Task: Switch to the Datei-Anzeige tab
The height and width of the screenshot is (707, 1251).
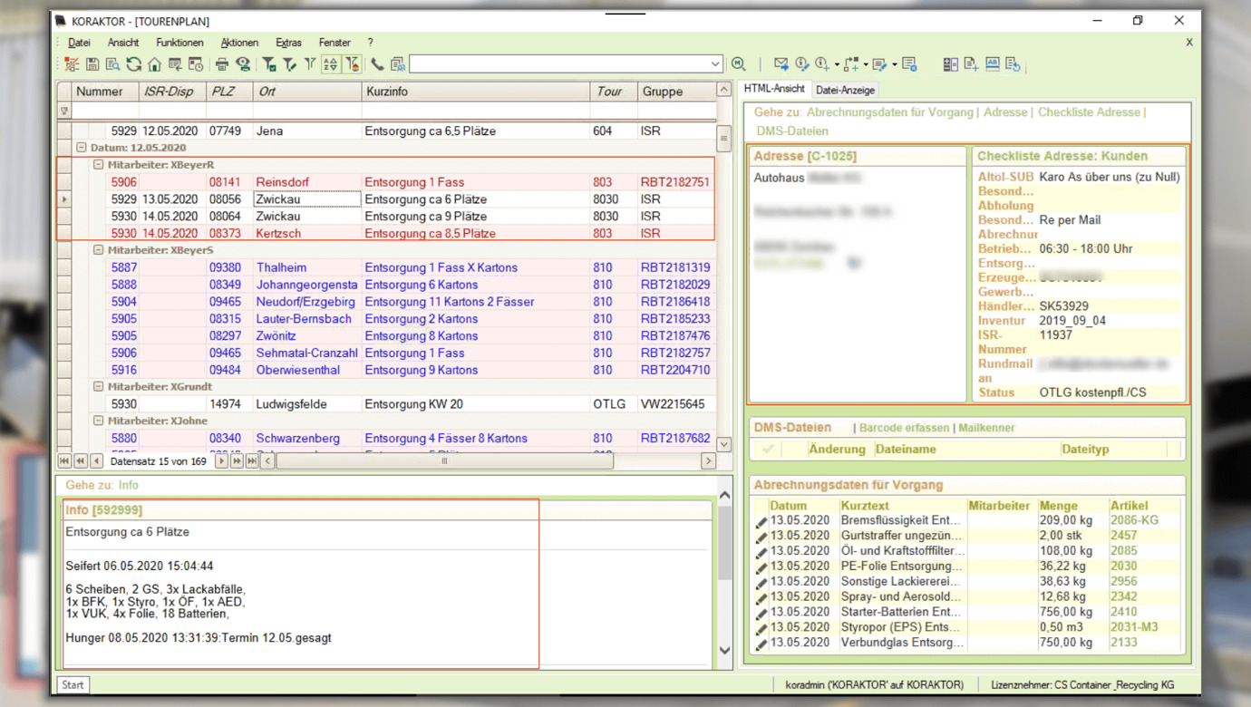Action: pyautogui.click(x=844, y=90)
